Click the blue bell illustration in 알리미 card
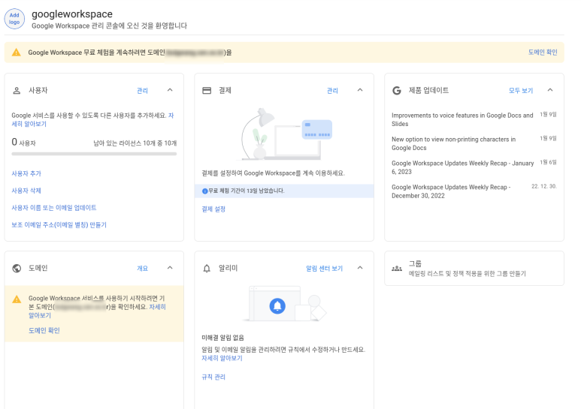 pyautogui.click(x=277, y=306)
